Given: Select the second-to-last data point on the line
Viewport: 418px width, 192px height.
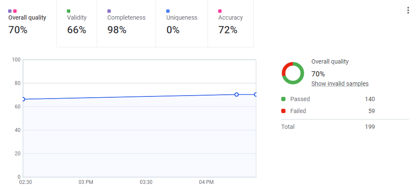Looking at the screenshot, I should click(236, 94).
